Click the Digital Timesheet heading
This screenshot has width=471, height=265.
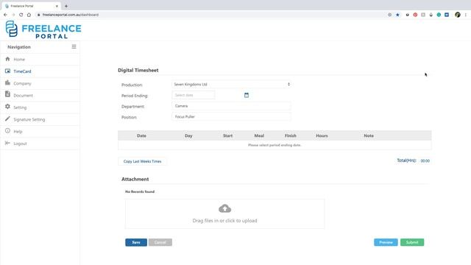point(138,71)
